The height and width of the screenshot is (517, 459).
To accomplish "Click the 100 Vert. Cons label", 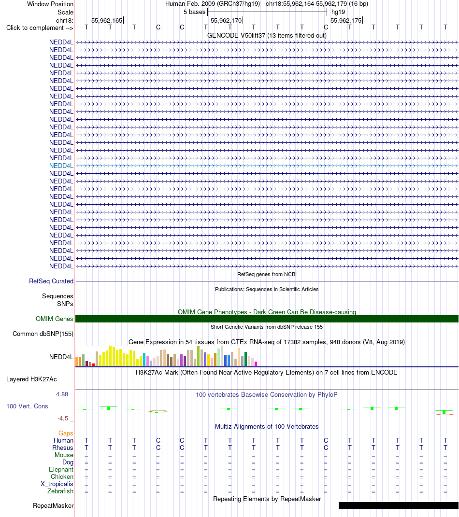I will tap(28, 406).
